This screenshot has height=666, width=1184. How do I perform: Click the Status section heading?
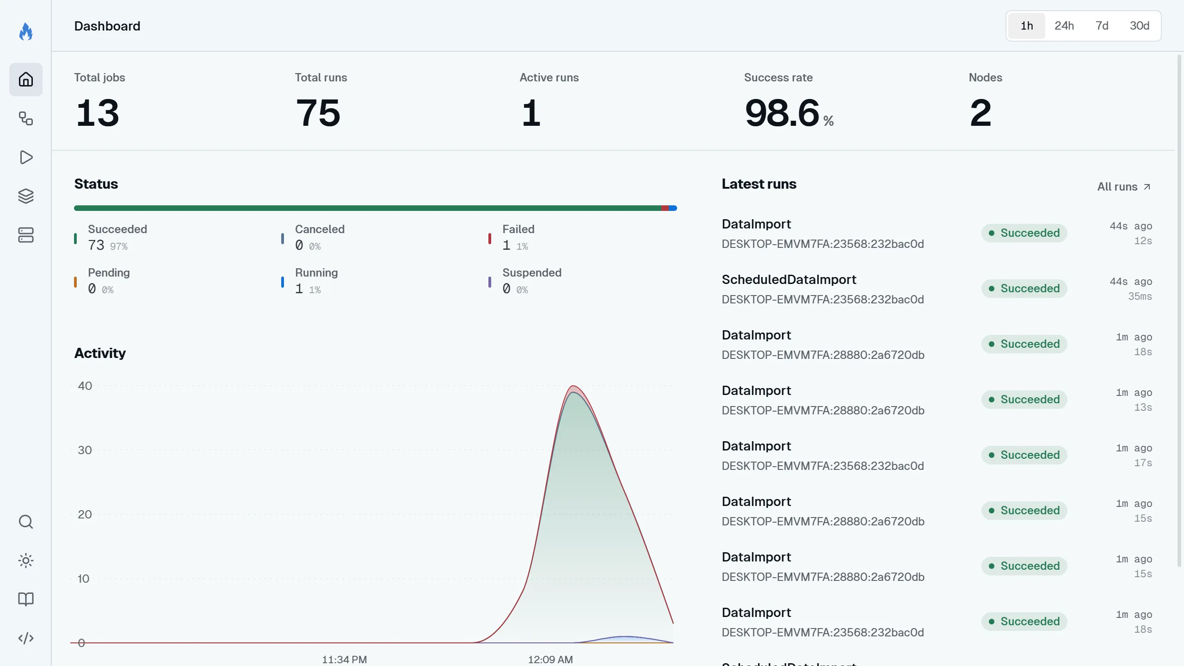(x=96, y=184)
